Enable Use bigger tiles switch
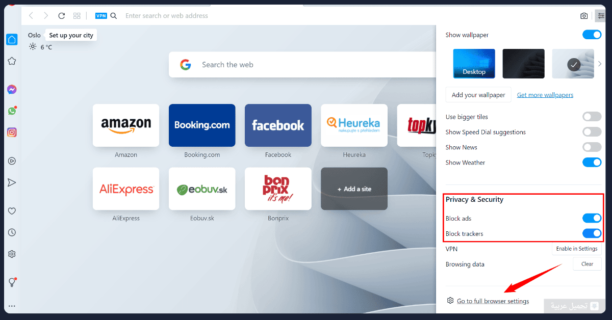This screenshot has height=320, width=612. point(592,117)
